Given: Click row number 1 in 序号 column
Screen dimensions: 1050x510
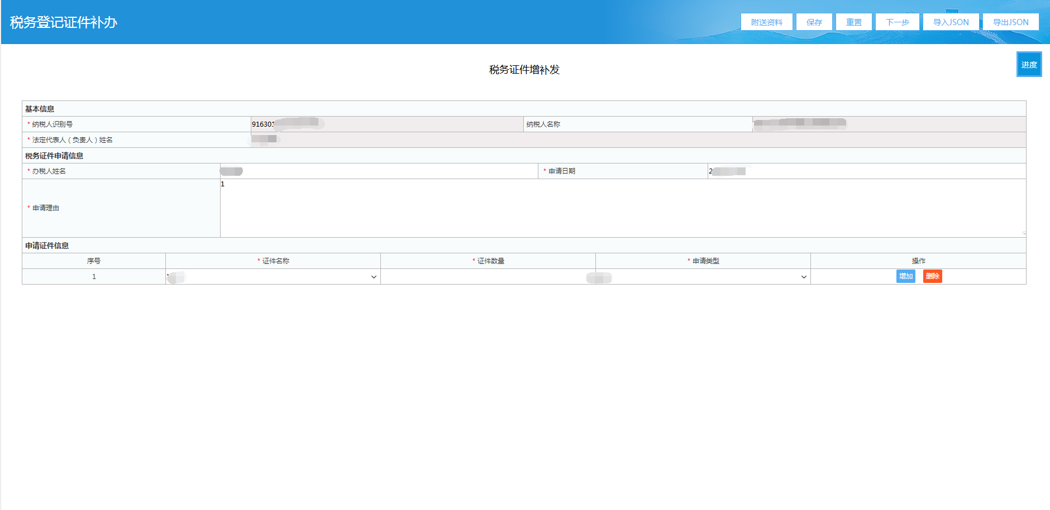Looking at the screenshot, I should pyautogui.click(x=94, y=277).
